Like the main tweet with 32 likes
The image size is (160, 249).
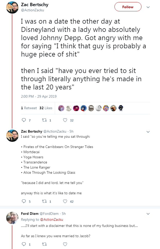point(65,120)
